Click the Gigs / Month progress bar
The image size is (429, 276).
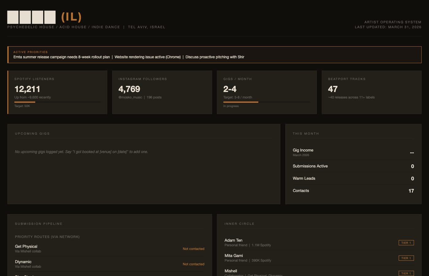[267, 102]
